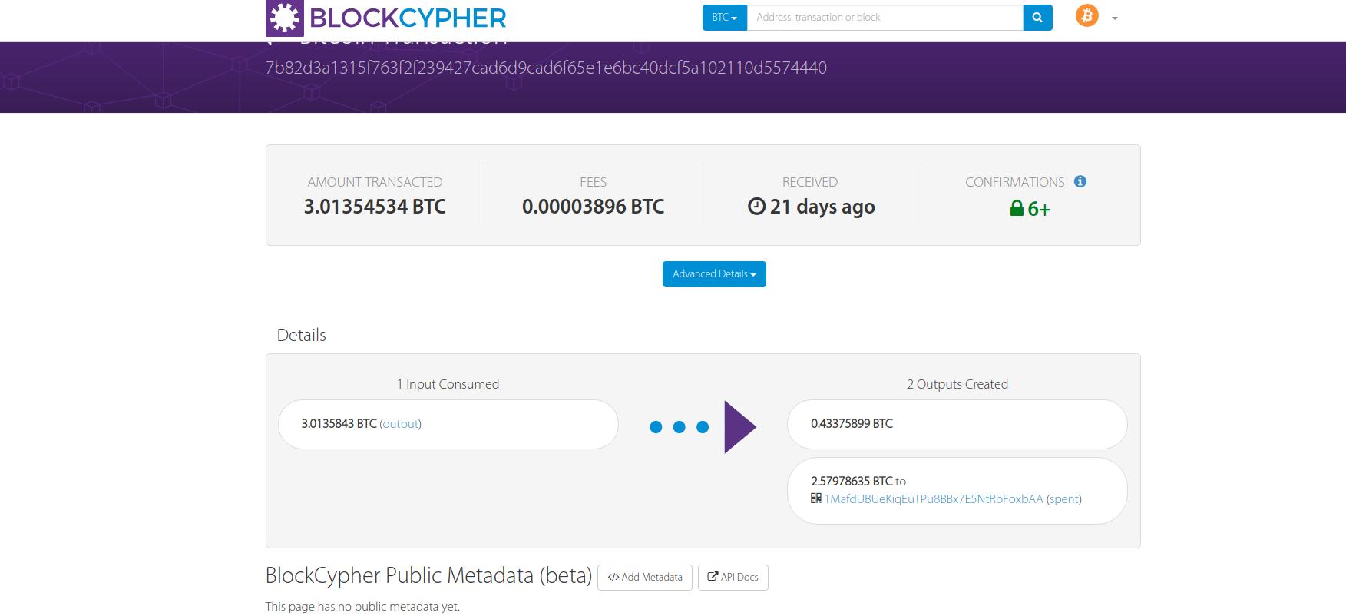Click the Add Metadata button

(645, 578)
